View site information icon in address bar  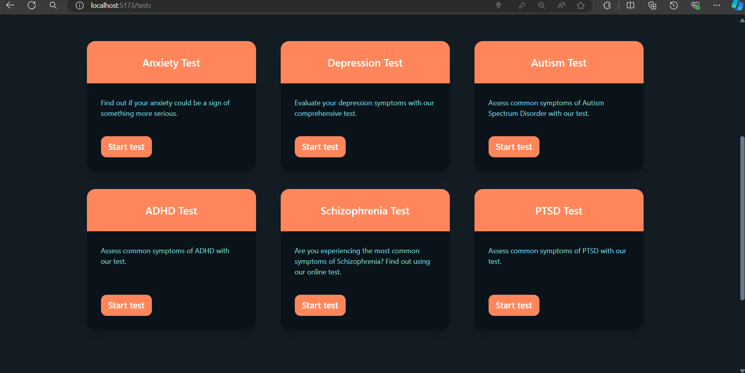coord(79,5)
